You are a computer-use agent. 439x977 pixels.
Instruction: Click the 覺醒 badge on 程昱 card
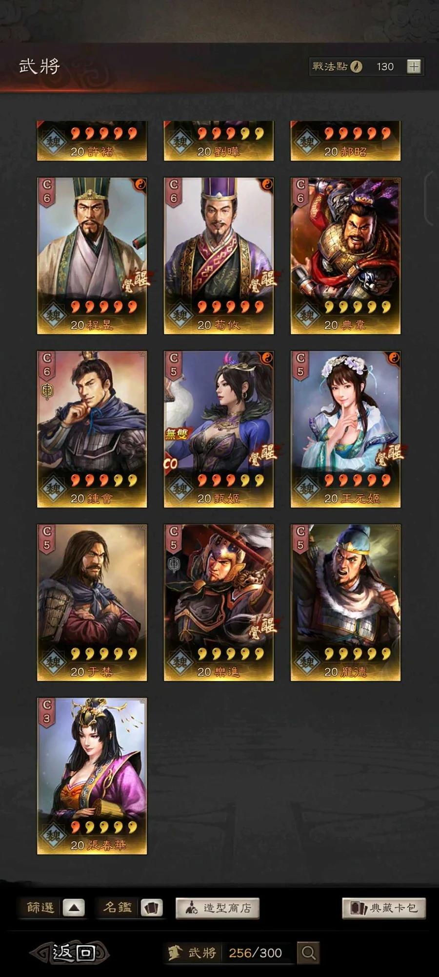(x=137, y=281)
